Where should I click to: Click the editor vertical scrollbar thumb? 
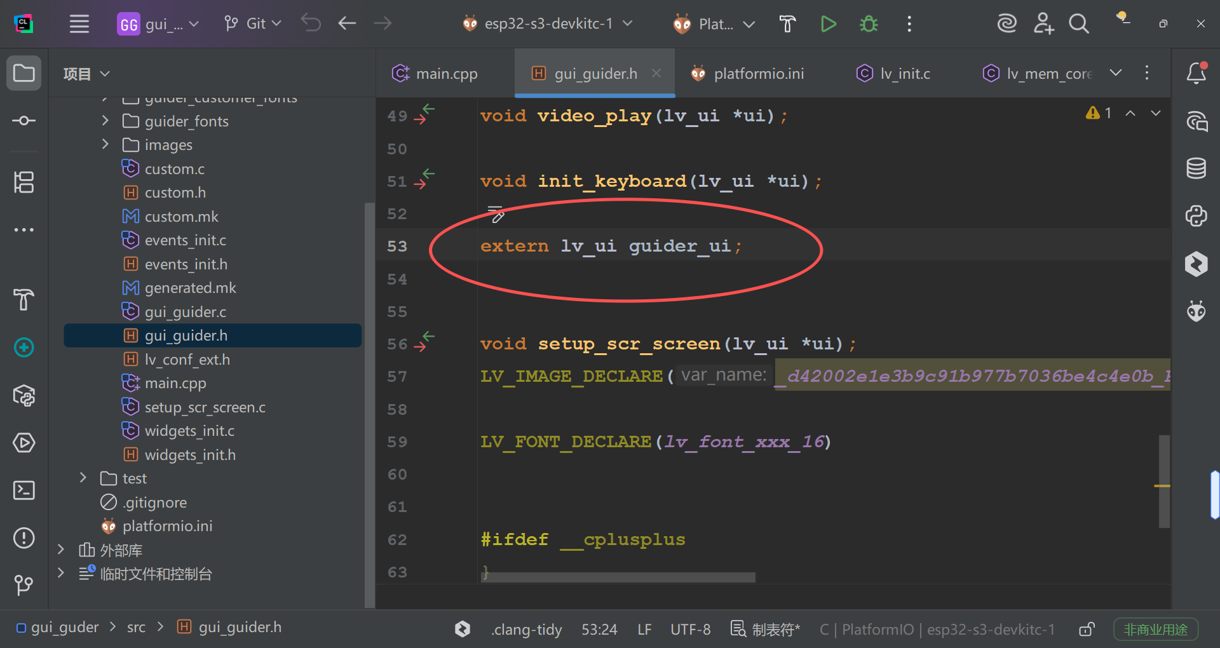click(x=1164, y=481)
